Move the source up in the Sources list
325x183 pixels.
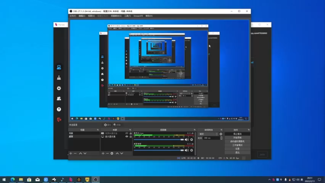click(117, 153)
